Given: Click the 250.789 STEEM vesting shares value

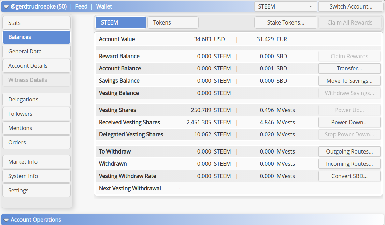Looking at the screenshot, I should [x=211, y=110].
